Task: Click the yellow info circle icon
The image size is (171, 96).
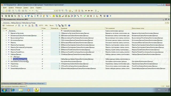Action: pyautogui.click(x=70, y=11)
